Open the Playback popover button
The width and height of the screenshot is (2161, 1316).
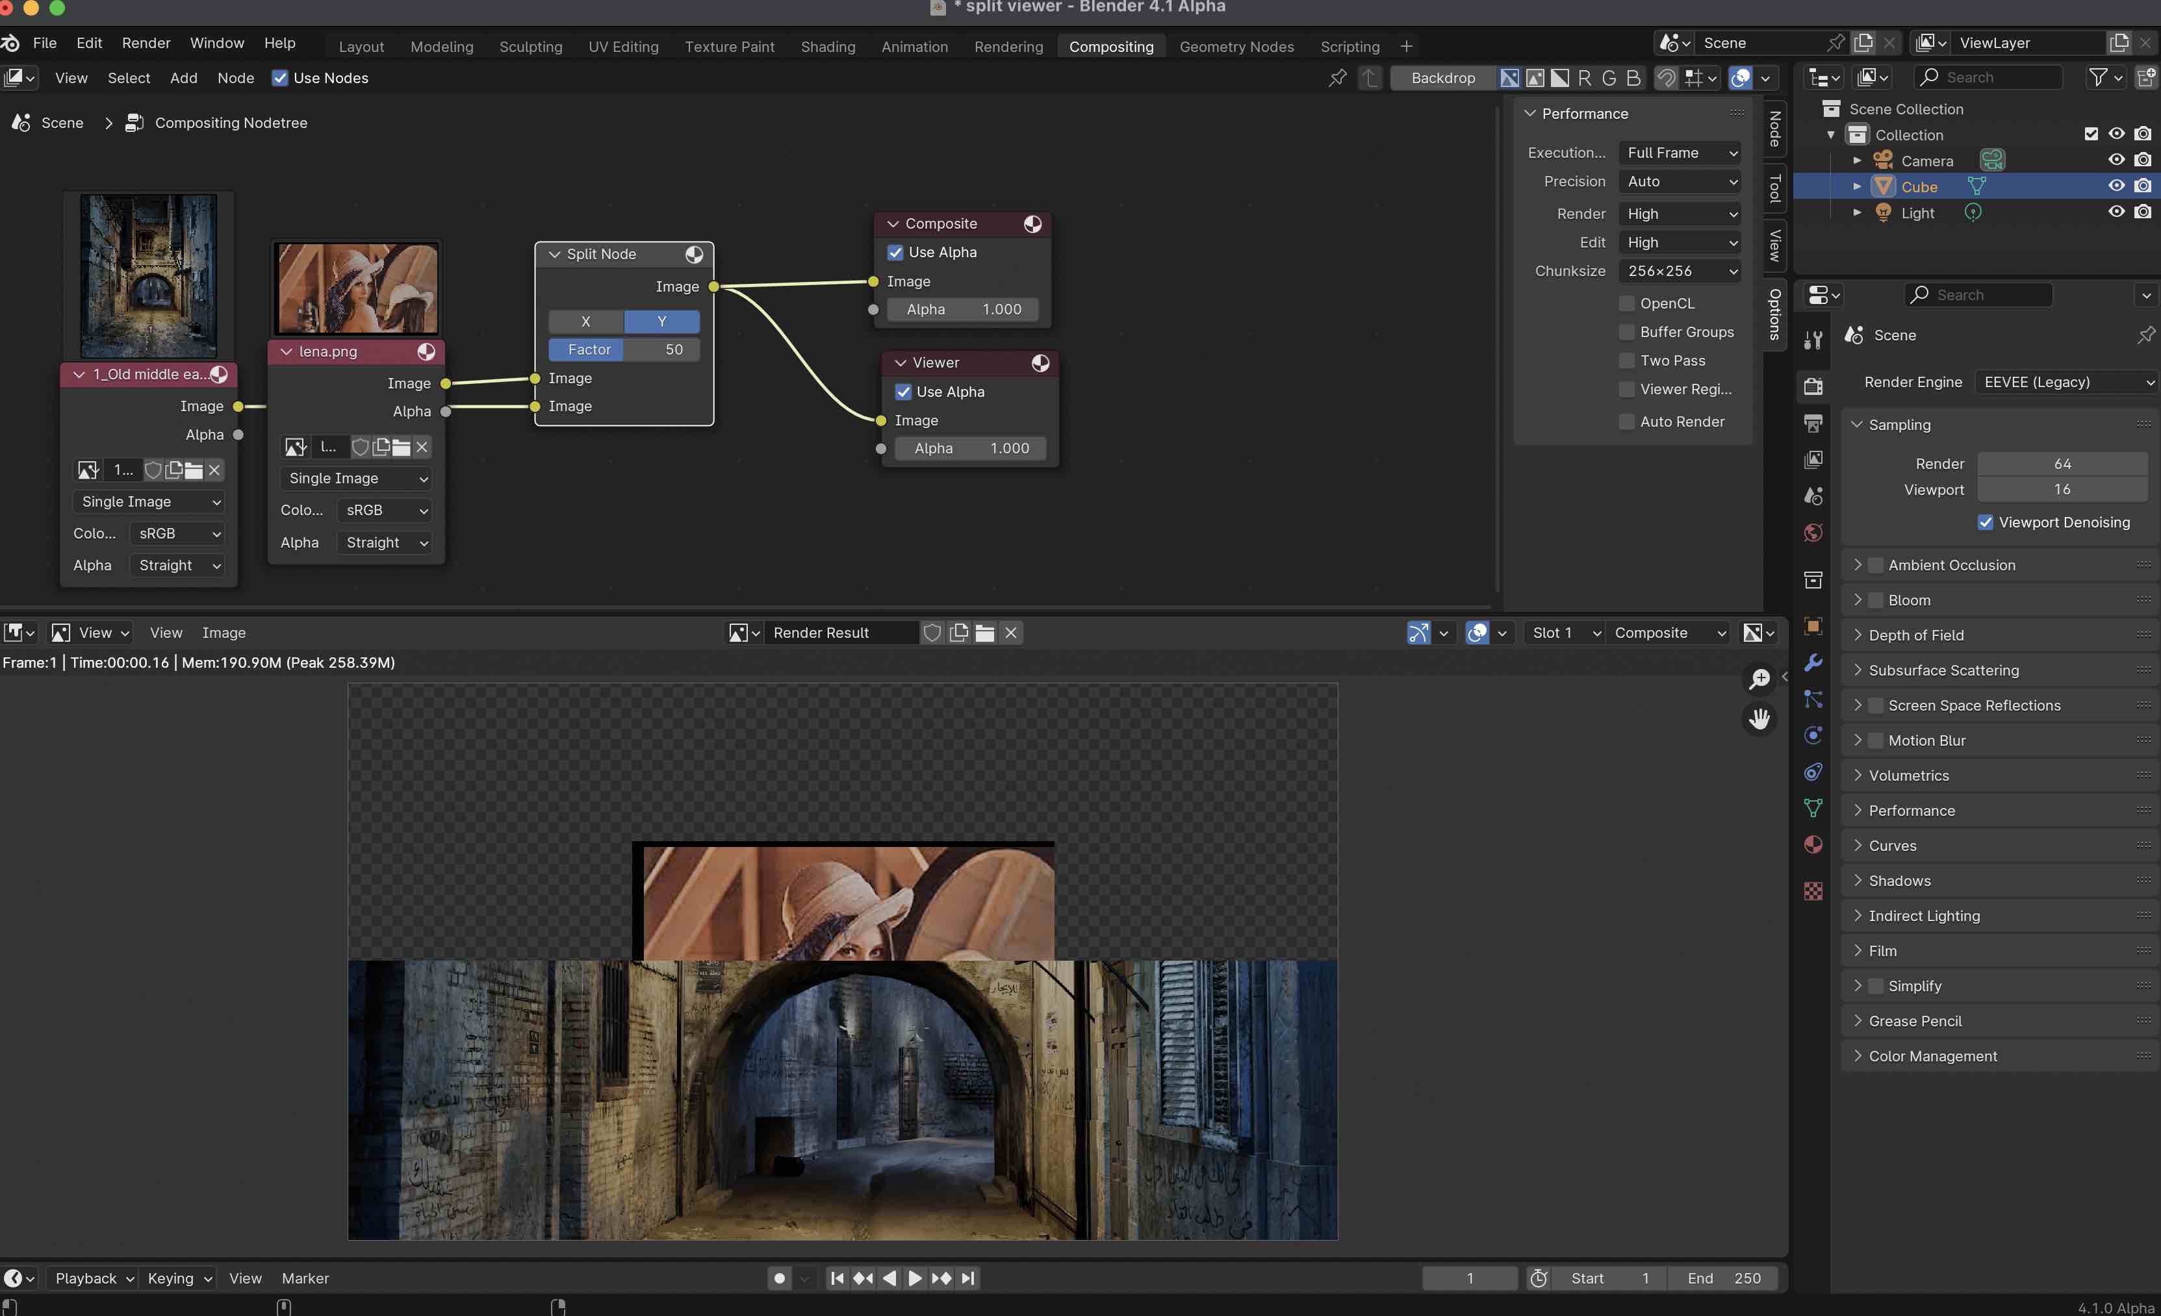[x=93, y=1278]
